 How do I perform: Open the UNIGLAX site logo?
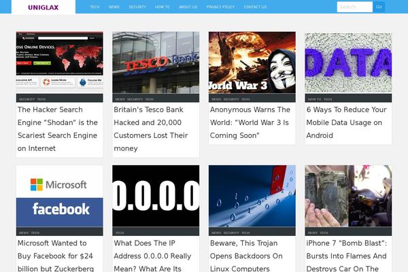(x=44, y=7)
